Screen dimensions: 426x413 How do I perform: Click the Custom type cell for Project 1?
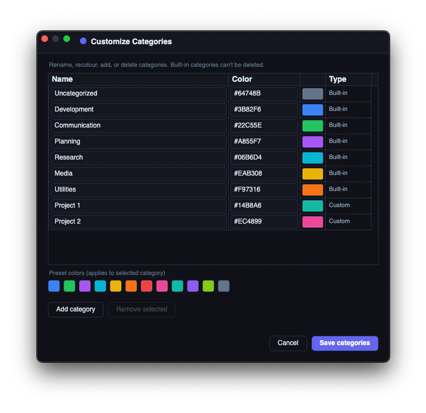(x=348, y=206)
